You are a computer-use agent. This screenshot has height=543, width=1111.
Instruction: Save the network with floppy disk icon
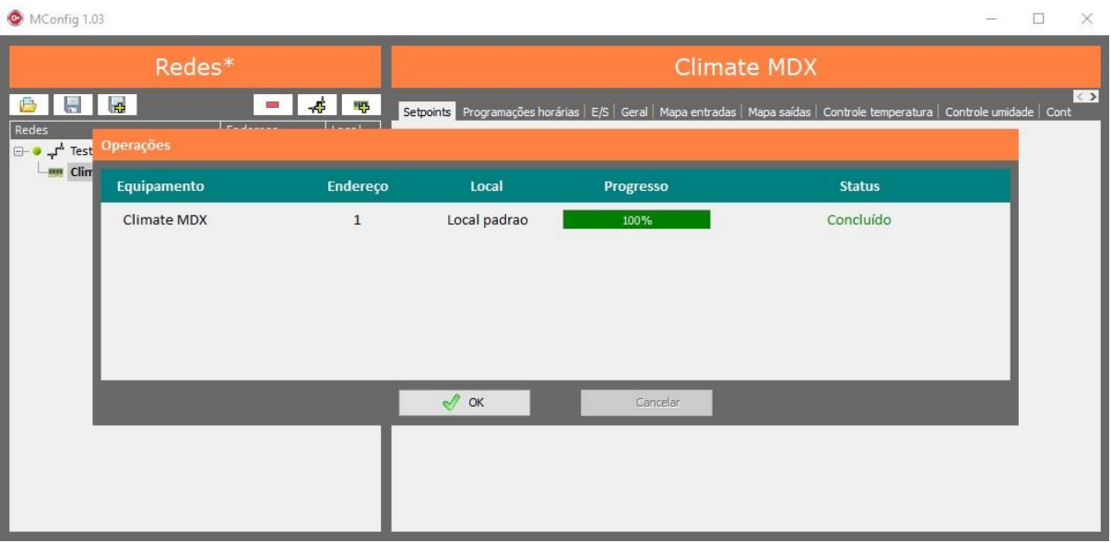click(73, 104)
